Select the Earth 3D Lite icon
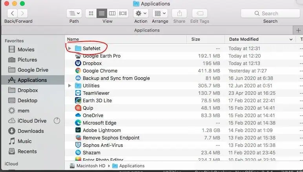The height and width of the screenshot is (172, 303). tap(78, 100)
